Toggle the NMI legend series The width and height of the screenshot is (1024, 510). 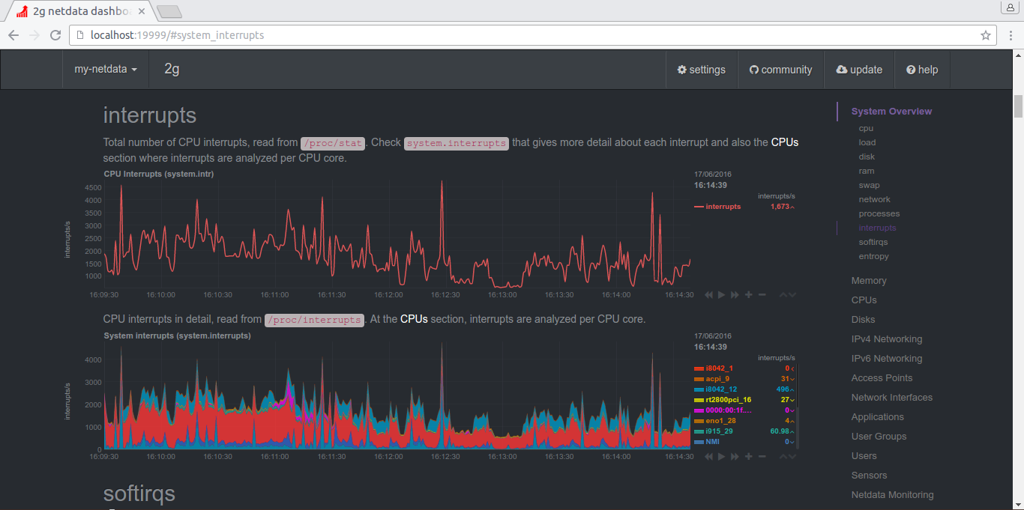706,442
